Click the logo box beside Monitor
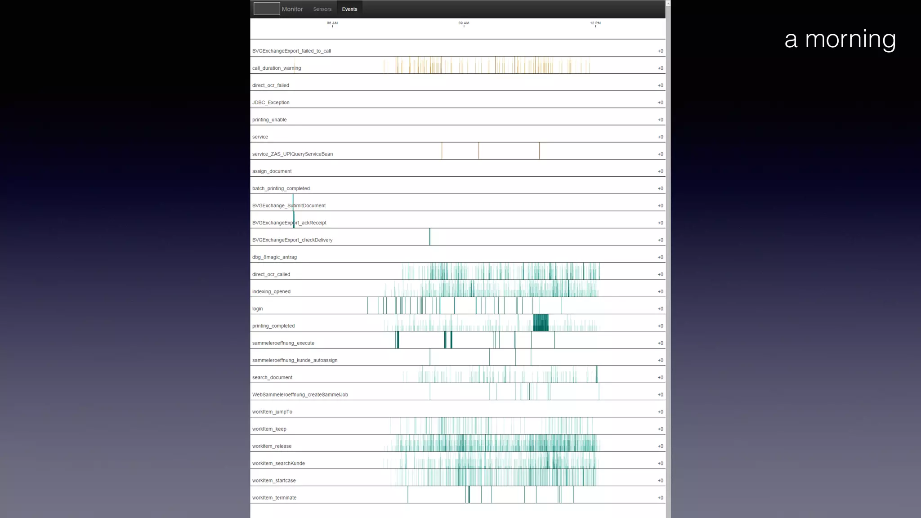 click(x=267, y=9)
